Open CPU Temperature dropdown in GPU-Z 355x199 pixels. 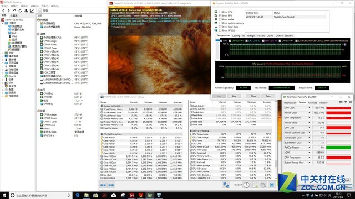pos(310,158)
